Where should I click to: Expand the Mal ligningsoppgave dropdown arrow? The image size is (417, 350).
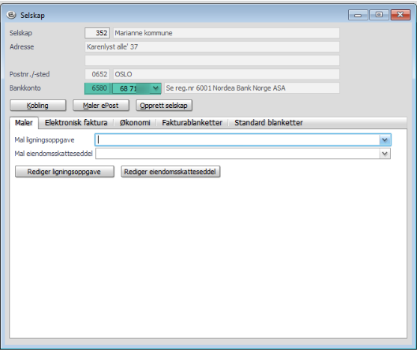click(385, 139)
